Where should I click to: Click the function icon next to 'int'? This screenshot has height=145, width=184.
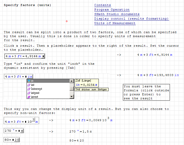(x=29, y=85)
